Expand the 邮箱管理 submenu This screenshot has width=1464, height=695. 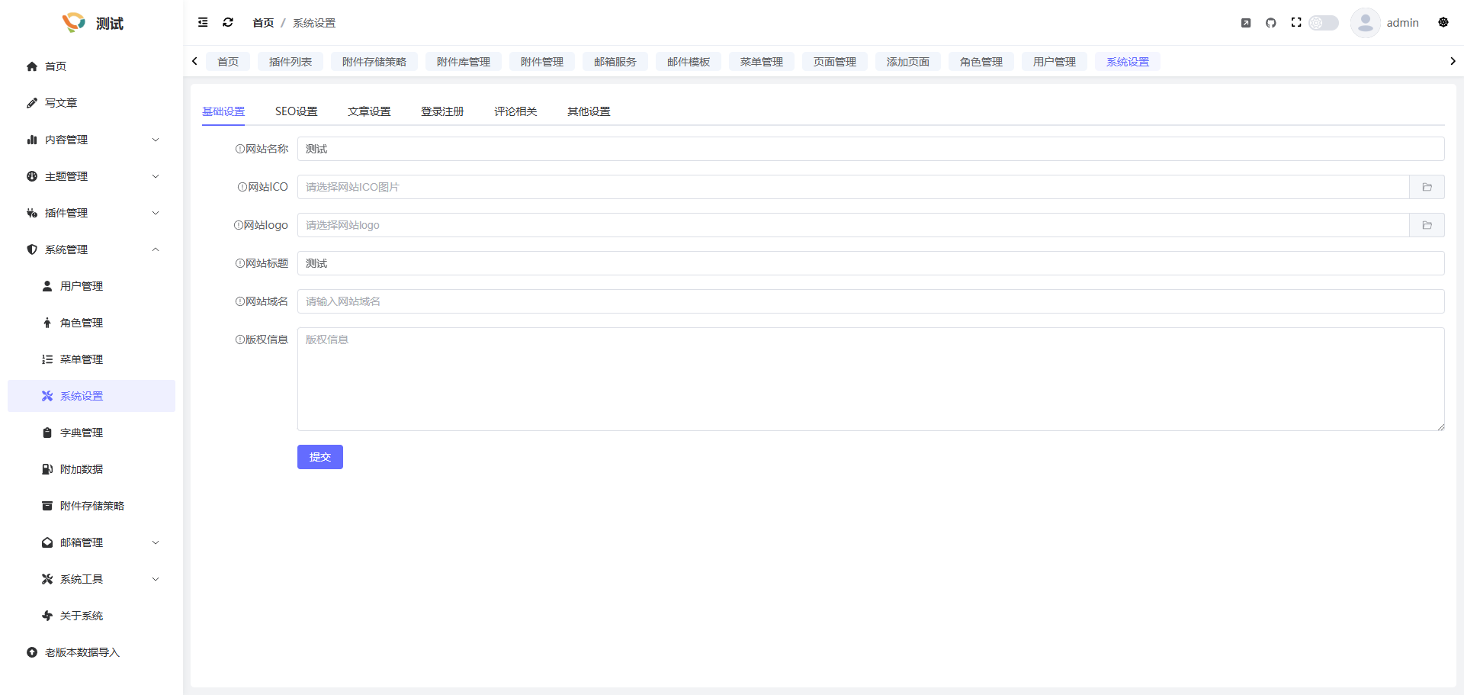99,542
